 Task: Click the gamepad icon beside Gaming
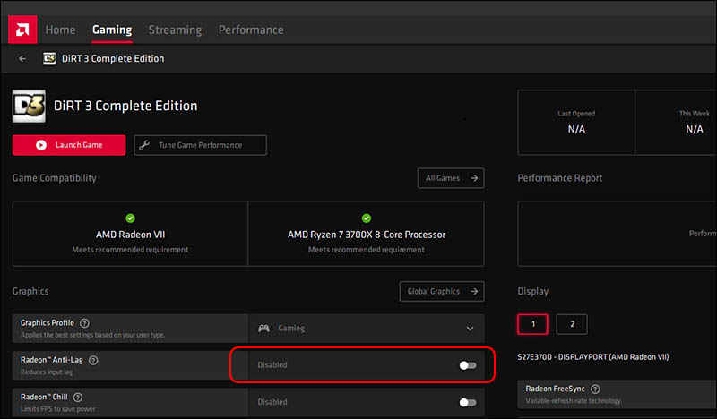263,328
